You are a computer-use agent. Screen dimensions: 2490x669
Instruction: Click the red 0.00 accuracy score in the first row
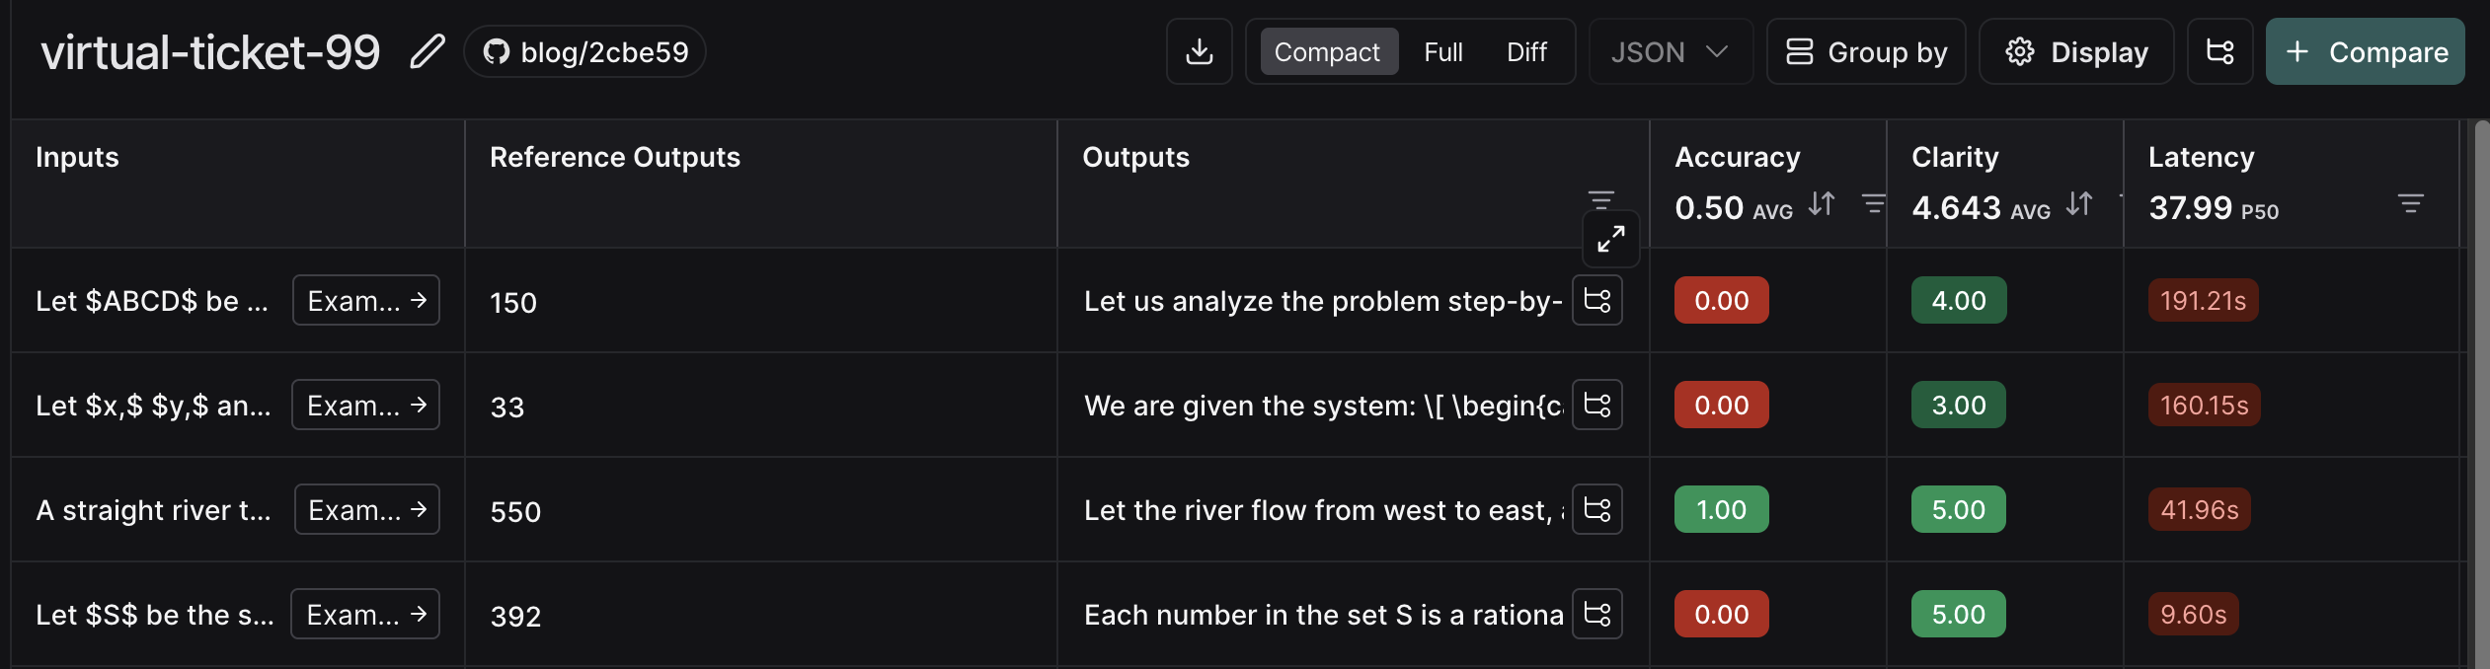tap(1721, 300)
